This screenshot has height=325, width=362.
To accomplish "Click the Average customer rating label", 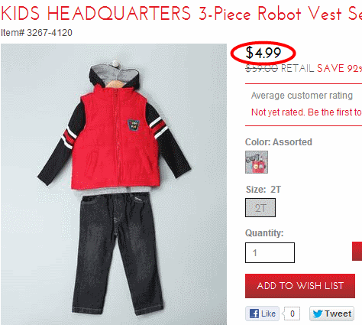I will (302, 96).
